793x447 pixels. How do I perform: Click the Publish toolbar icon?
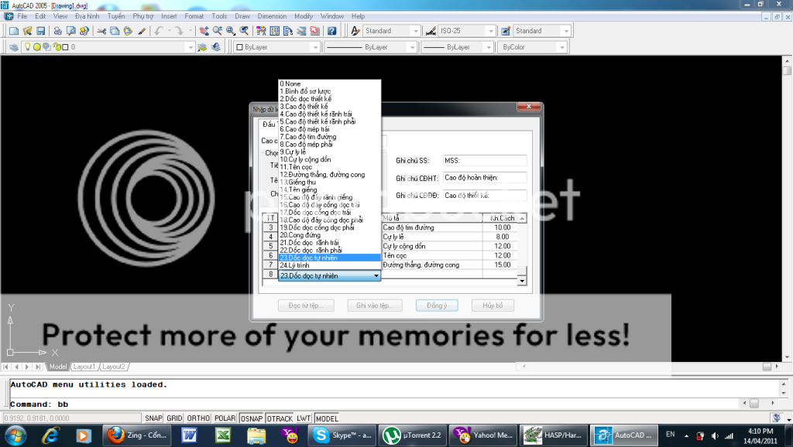click(84, 31)
